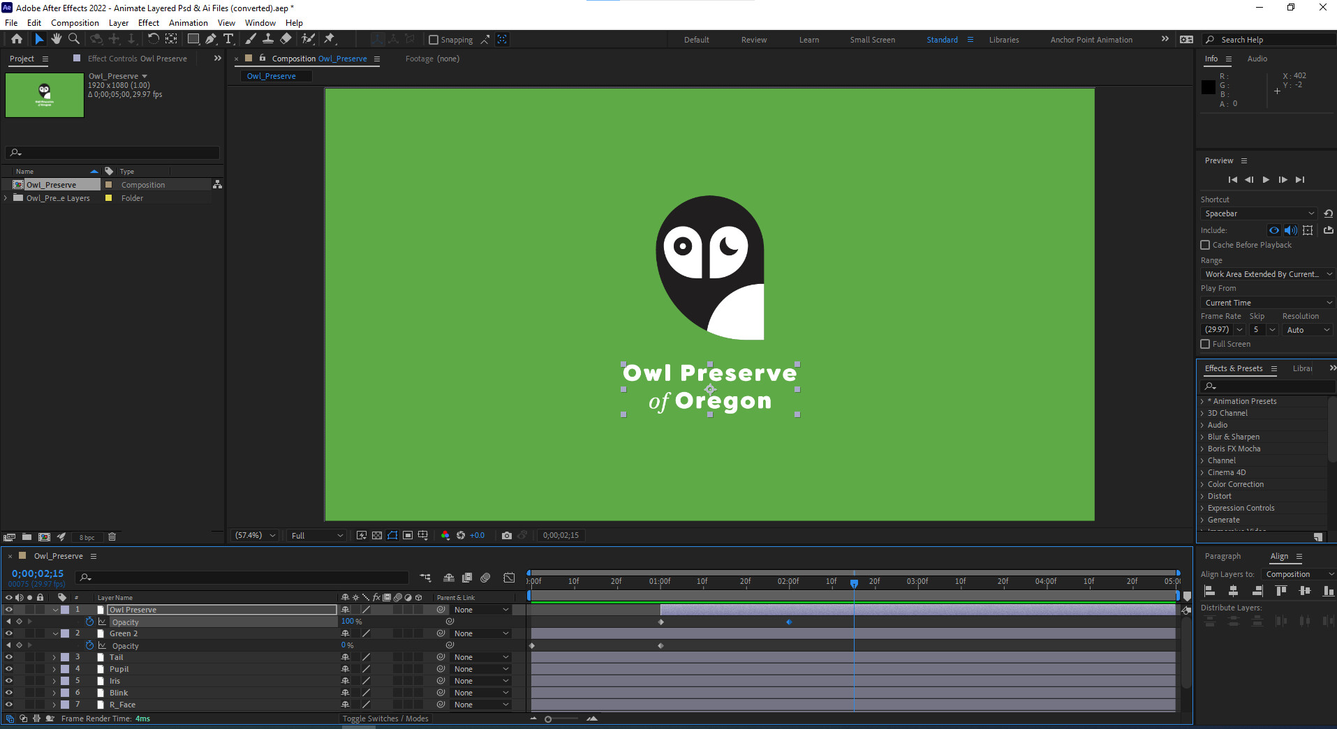Click the Toggle Switches / Modes button
The width and height of the screenshot is (1337, 729).
point(385,718)
